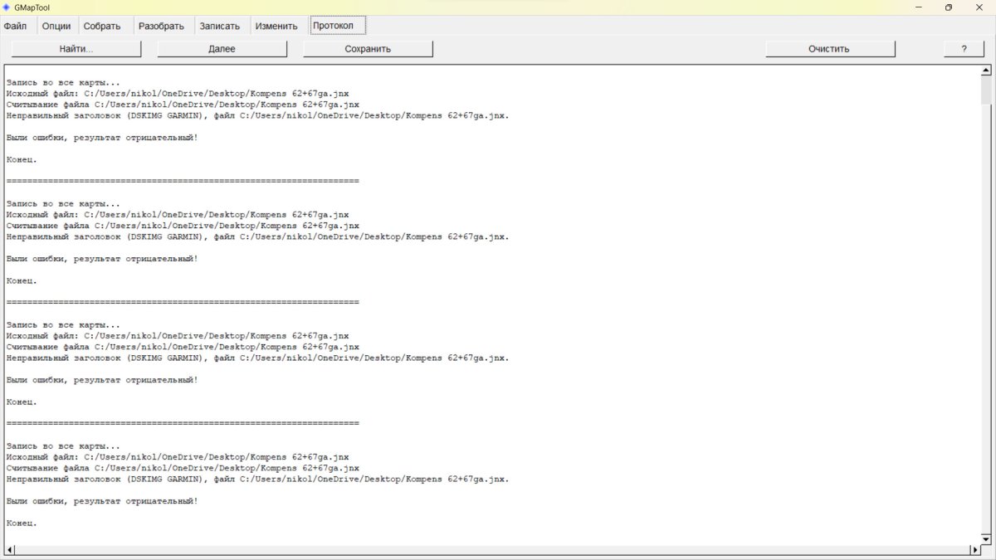Open help with the ? button
This screenshot has width=996, height=560.
click(x=964, y=49)
